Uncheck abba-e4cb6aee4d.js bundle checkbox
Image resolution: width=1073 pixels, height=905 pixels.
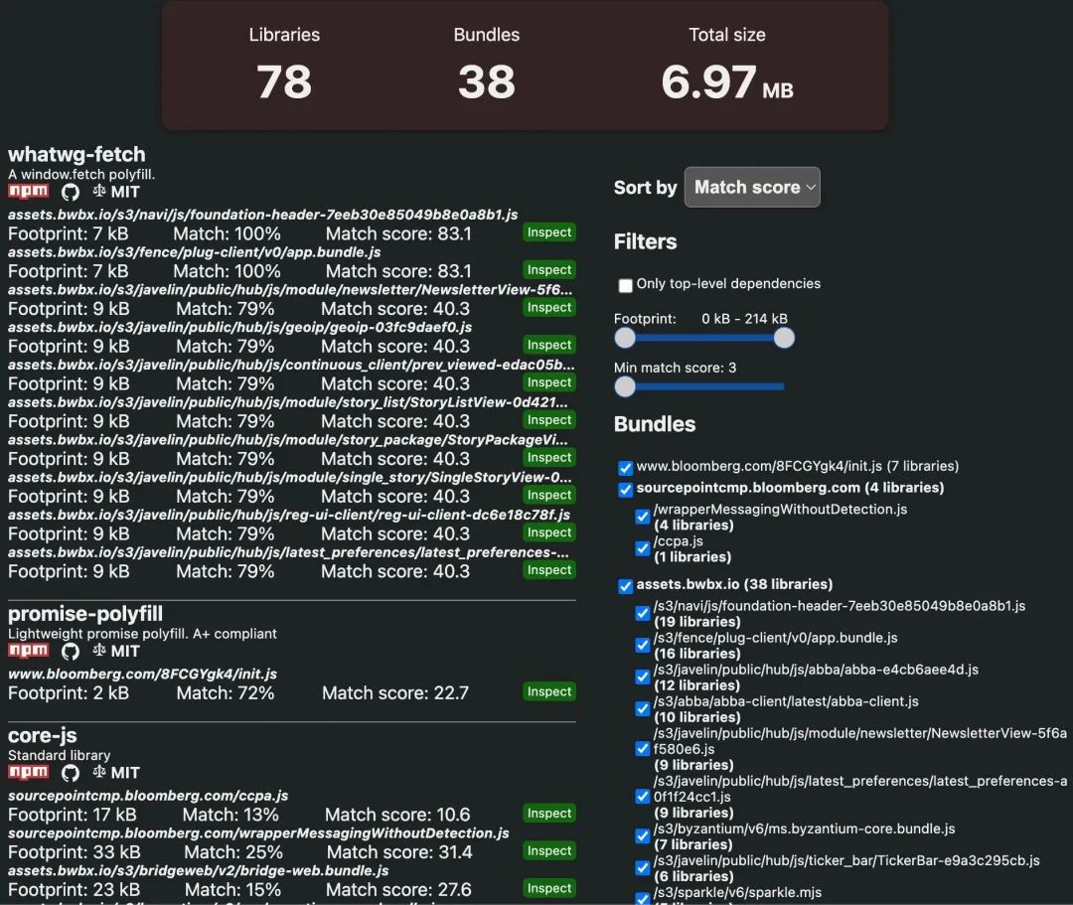click(643, 677)
